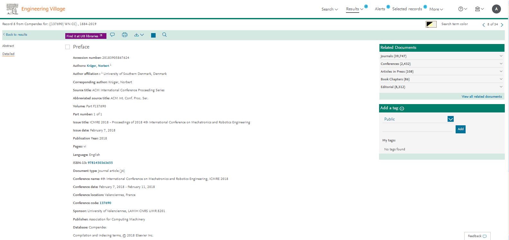Switch to the Abstract view tab

click(8, 46)
